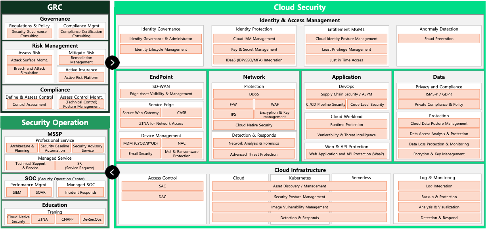486x229 pixels.
Task: Click the SIEM box under SOC
Action: click(17, 193)
